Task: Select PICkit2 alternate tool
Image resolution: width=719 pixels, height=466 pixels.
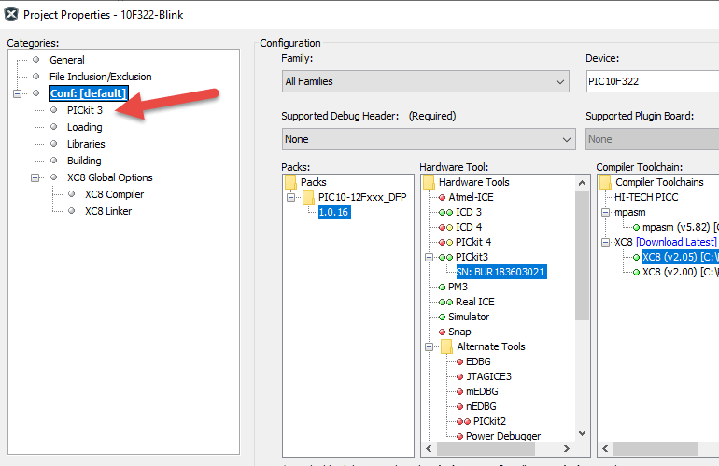Action: pos(489,421)
